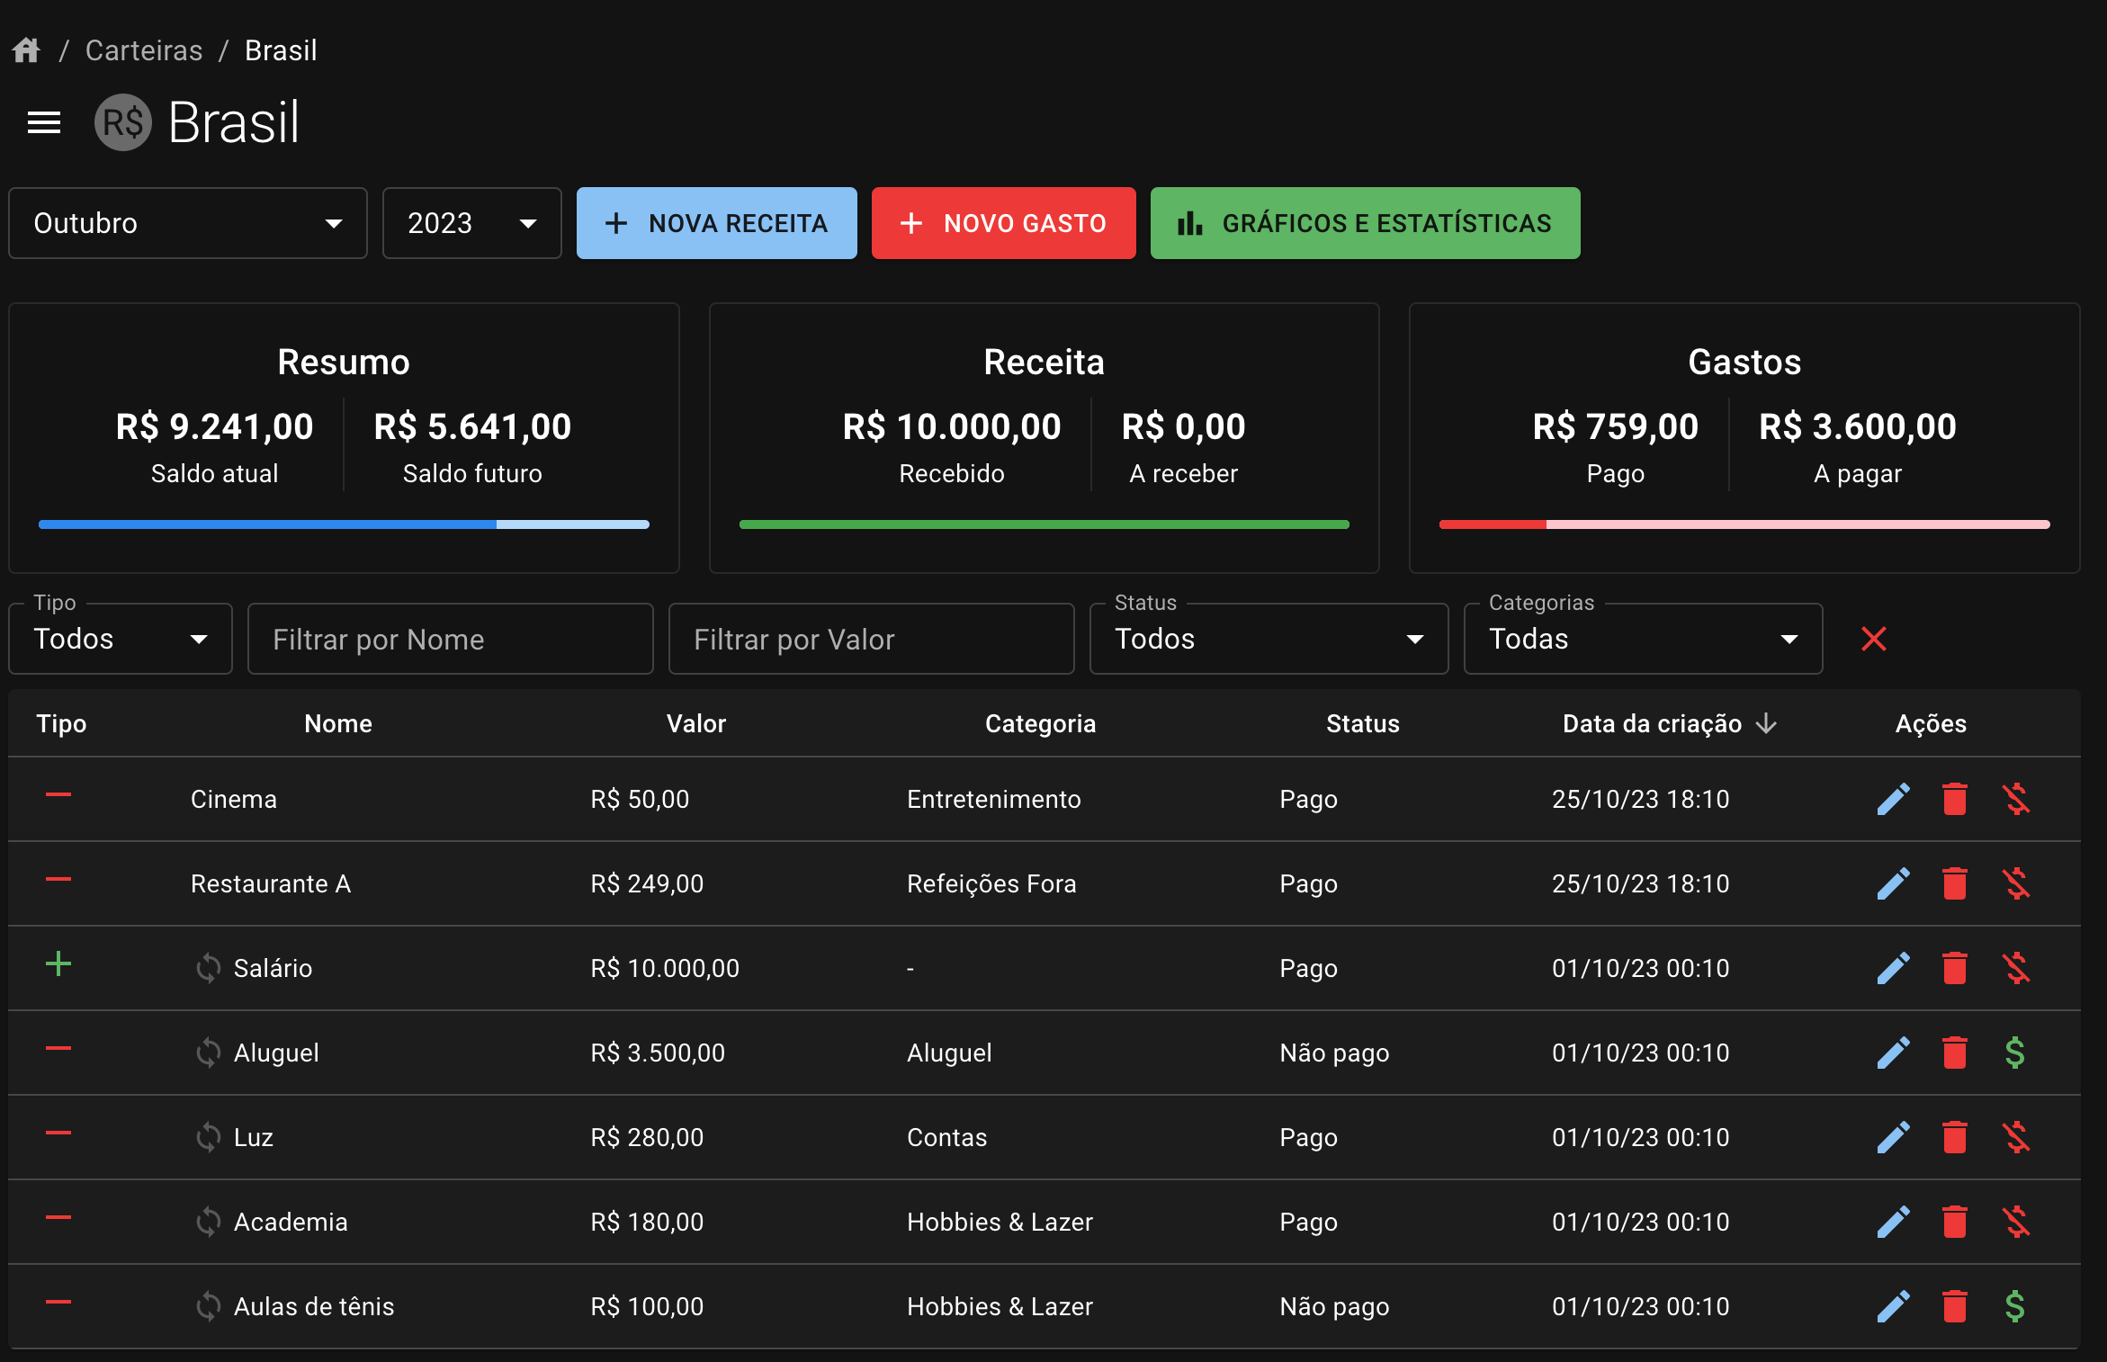The width and height of the screenshot is (2107, 1362).
Task: Click the green Receita progress bar
Action: (x=1044, y=524)
